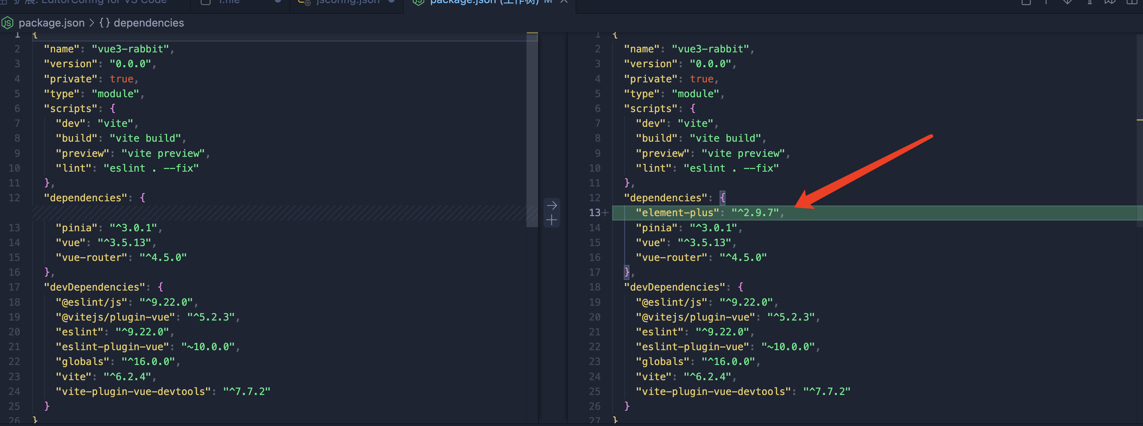Close the package.json working tree tab
This screenshot has width=1143, height=426.
(x=564, y=2)
